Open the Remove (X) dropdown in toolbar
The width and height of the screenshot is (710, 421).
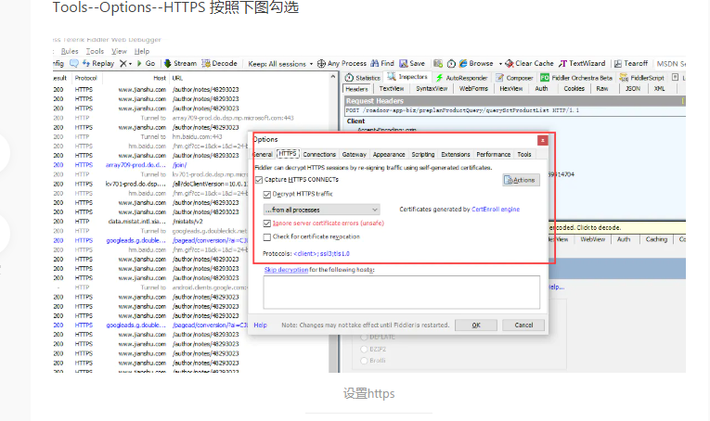[x=125, y=63]
